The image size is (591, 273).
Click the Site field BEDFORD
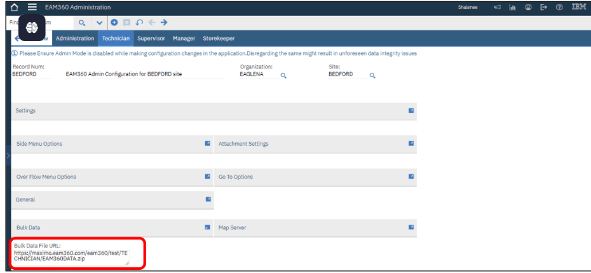pos(348,74)
